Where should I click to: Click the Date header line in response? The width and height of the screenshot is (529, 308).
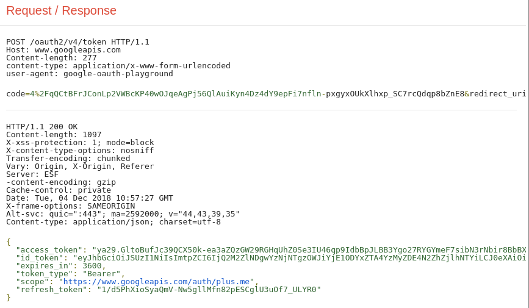(x=90, y=198)
